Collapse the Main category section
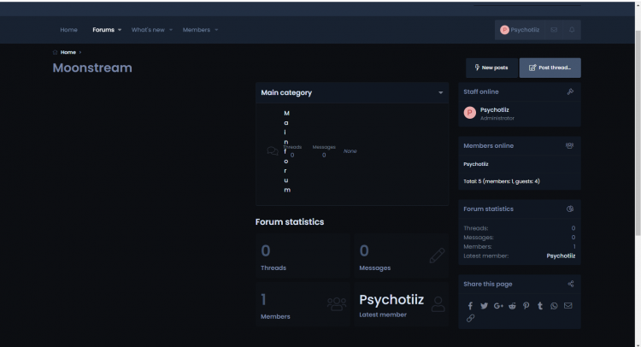This screenshot has height=347, width=641. [x=441, y=93]
